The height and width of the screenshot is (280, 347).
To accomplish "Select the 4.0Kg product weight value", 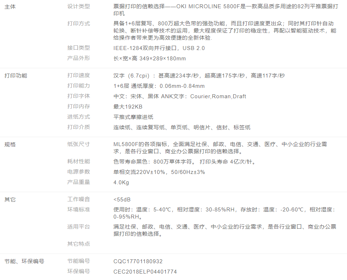I will [x=121, y=182].
